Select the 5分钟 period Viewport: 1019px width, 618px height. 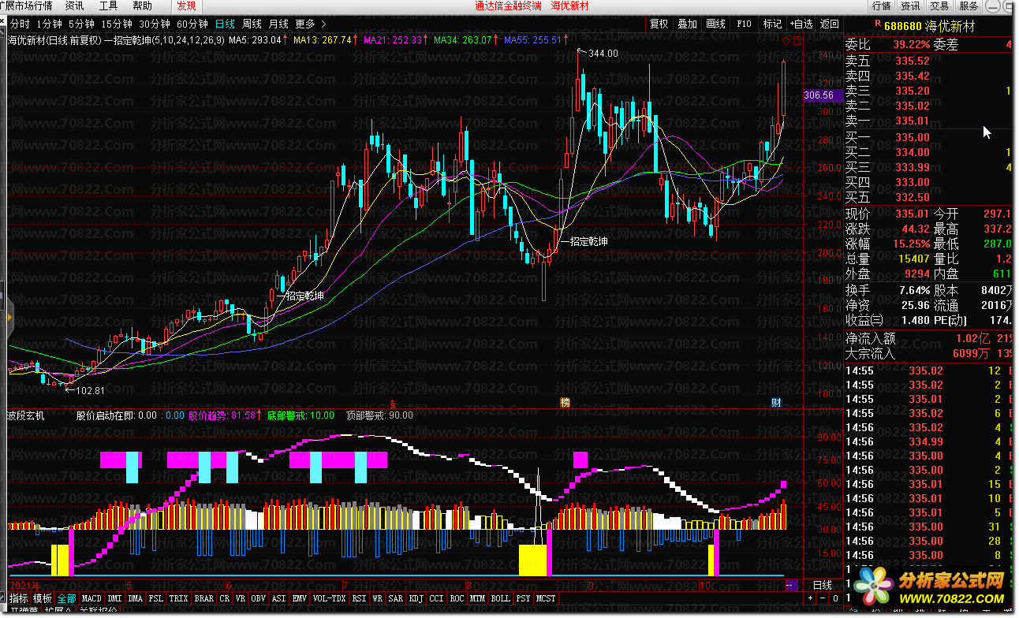80,24
